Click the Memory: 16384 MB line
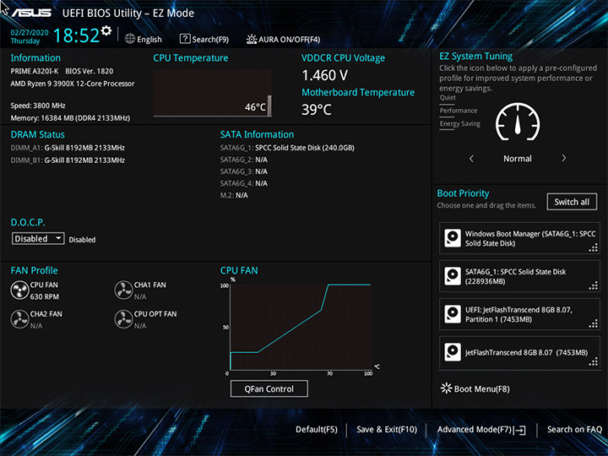608x456 pixels. pos(70,118)
